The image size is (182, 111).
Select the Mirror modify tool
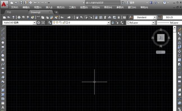coord(179,38)
